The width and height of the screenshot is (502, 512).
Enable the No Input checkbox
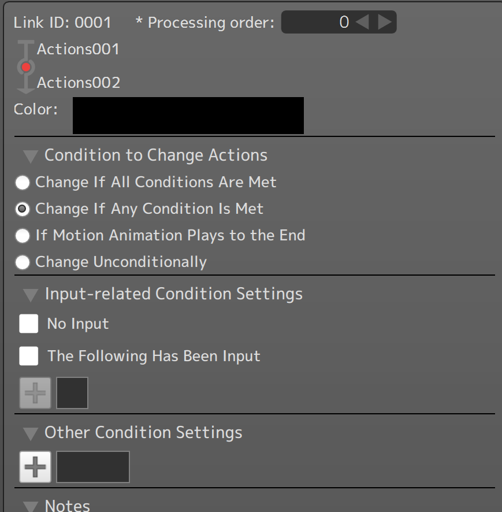click(x=29, y=324)
